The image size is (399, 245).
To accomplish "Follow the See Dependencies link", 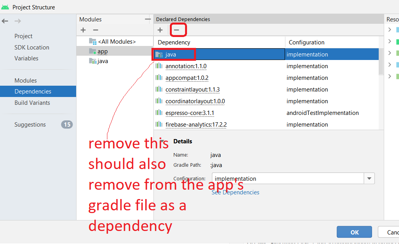I will [235, 192].
